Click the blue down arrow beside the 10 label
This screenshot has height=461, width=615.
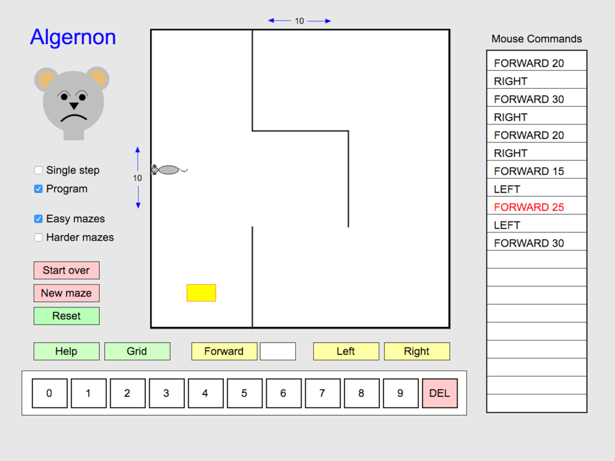pos(137,203)
